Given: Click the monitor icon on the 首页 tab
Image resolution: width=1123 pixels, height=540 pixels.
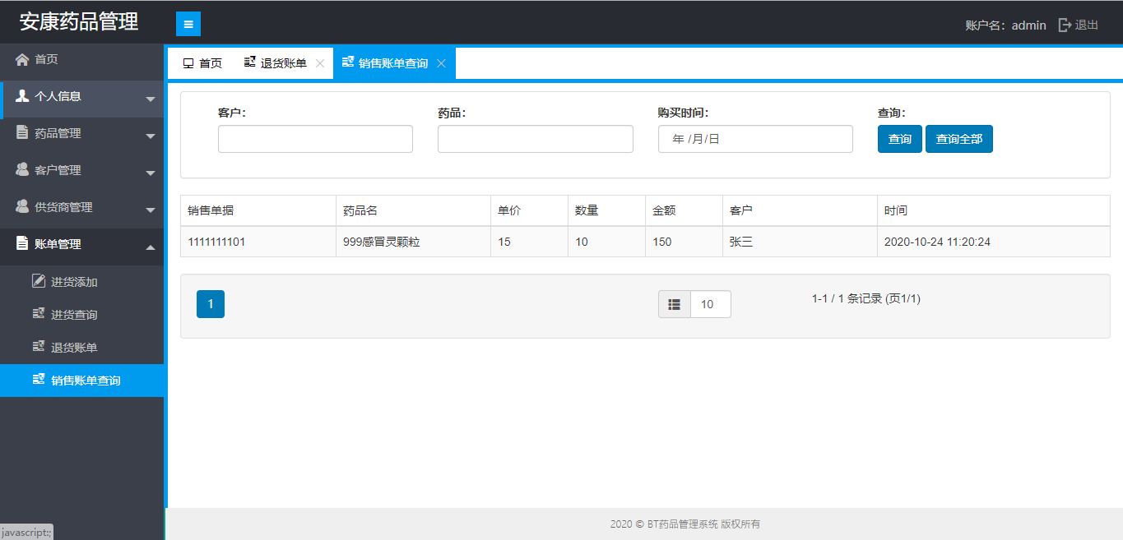Looking at the screenshot, I should [188, 63].
